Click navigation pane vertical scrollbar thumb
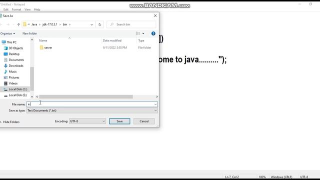Viewport: 320px width, 180px height. 32,78
